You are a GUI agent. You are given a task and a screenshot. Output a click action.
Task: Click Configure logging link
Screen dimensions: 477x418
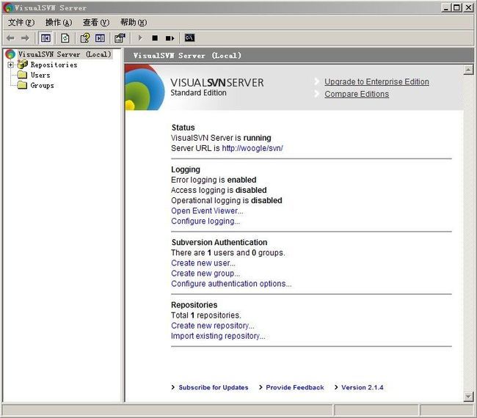205,221
